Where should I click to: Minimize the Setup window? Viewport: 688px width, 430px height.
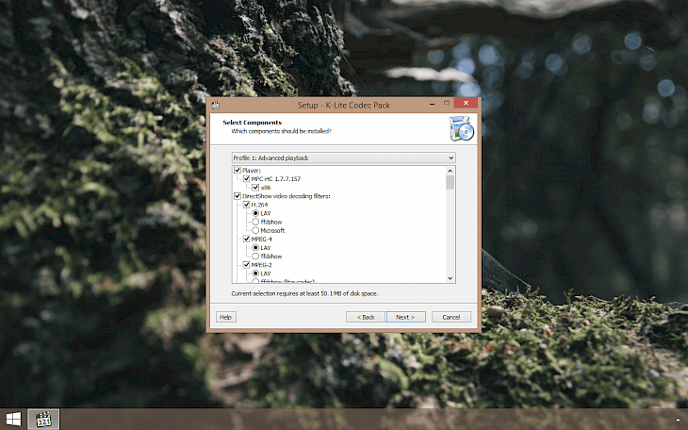[x=433, y=104]
